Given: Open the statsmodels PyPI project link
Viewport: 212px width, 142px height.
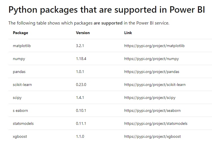Looking at the screenshot, I should 156,124.
